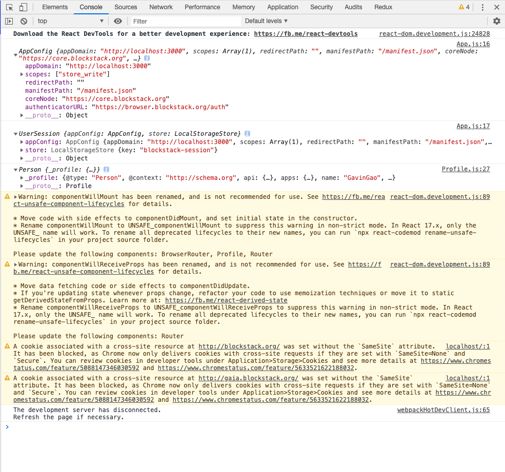The height and width of the screenshot is (472, 505).
Task: Open react-dom.development.js:89 link beside componentWillMount warning
Action: [440, 197]
